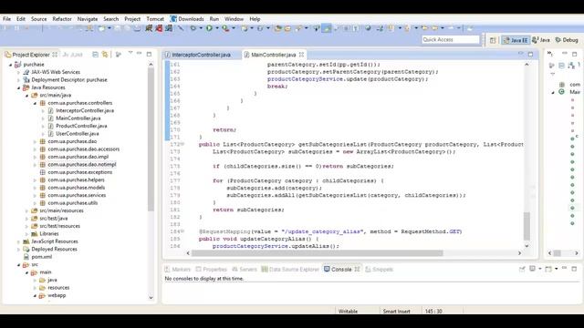
Task: Collapse the Java Resources node
Action: (x=18, y=87)
